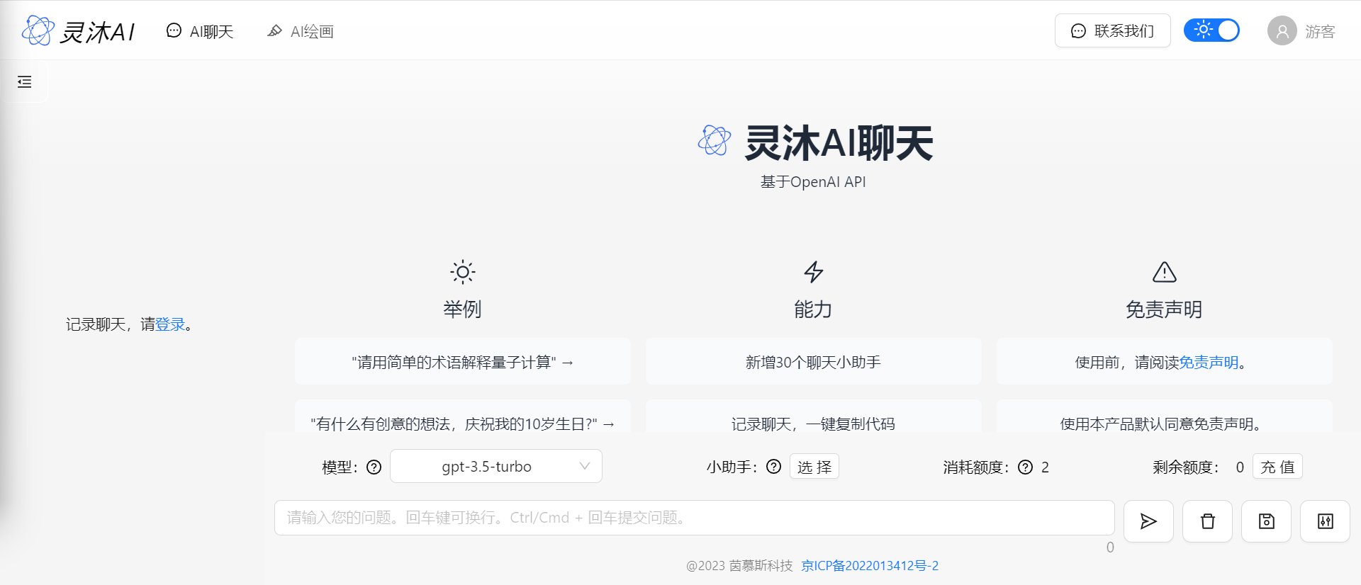Click the 联系我们 button
This screenshot has width=1361, height=585.
click(1112, 30)
